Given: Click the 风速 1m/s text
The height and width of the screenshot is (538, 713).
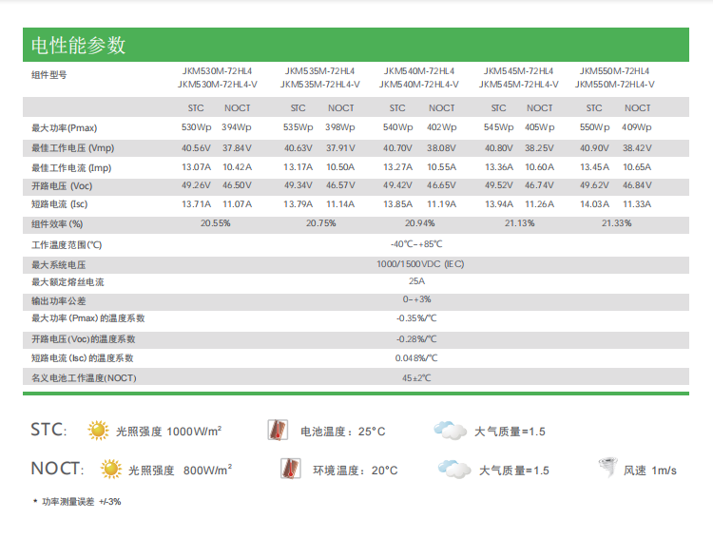Looking at the screenshot, I should point(650,471).
